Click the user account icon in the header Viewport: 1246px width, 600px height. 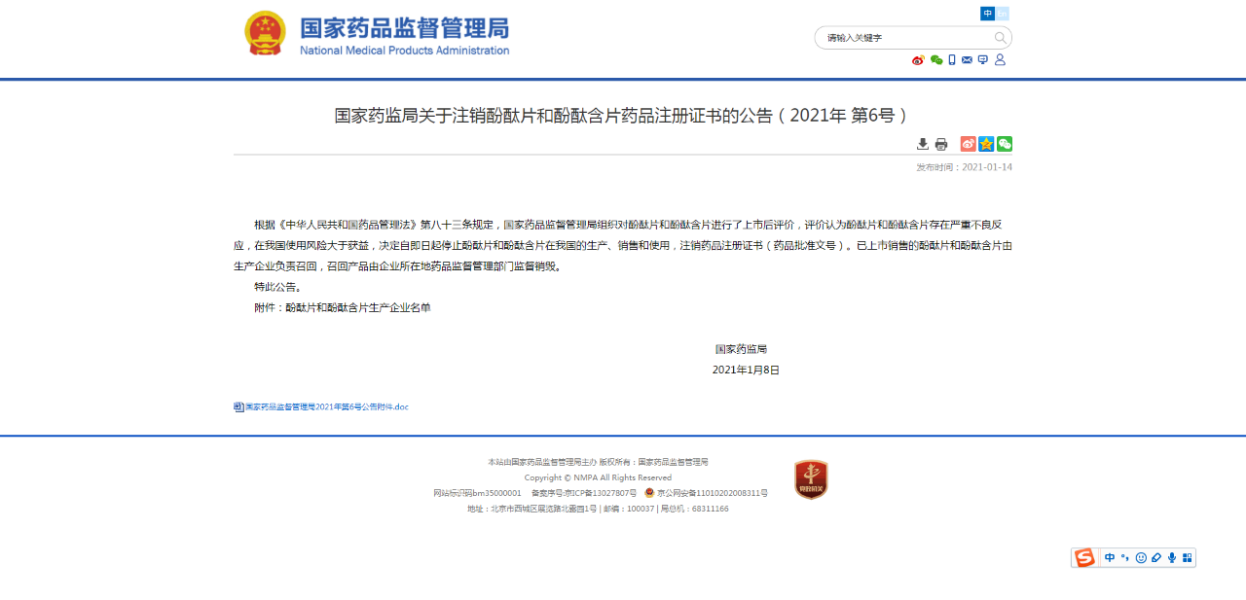pyautogui.click(x=1000, y=60)
